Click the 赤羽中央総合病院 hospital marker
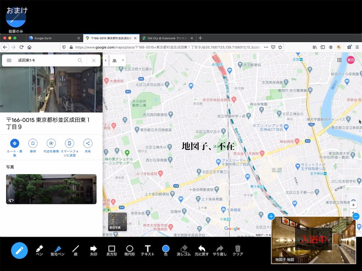 tap(234, 100)
